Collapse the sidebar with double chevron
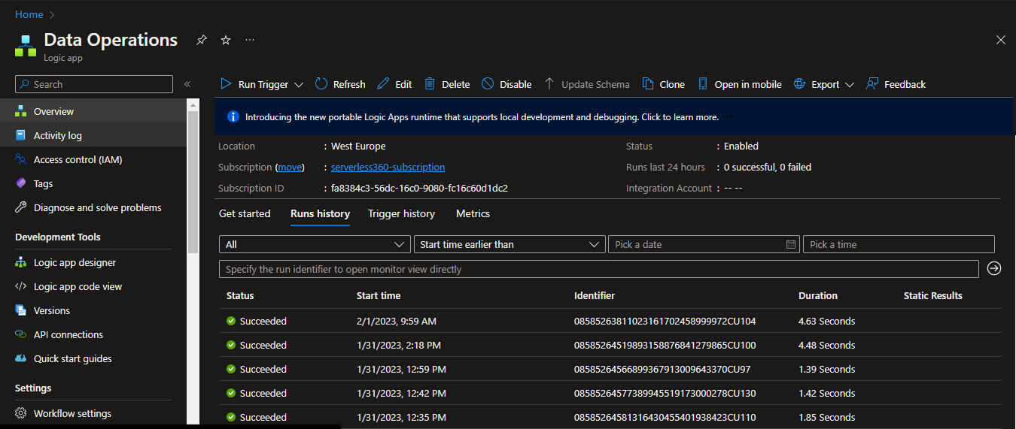This screenshot has width=1016, height=429. click(187, 84)
